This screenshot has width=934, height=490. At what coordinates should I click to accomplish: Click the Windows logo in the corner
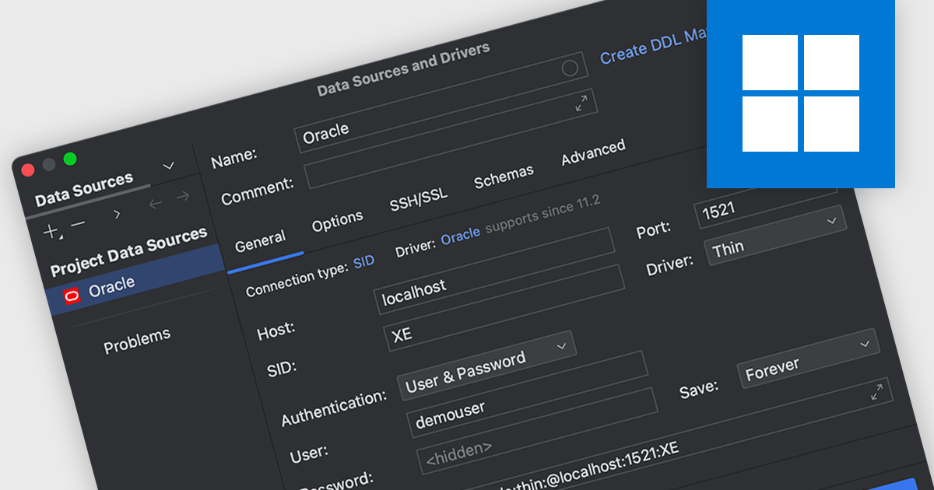pyautogui.click(x=801, y=93)
